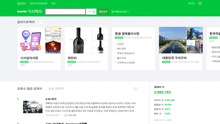
Task: Click the eye view-count icon
Action: tap(66, 115)
